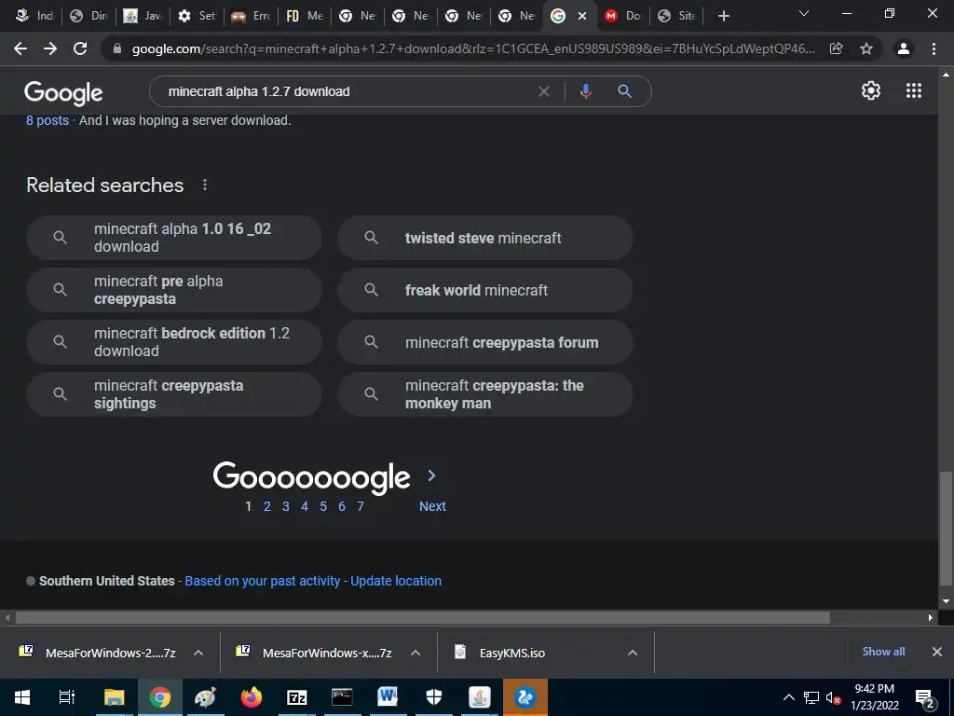Open the tab search dropdown arrow
This screenshot has width=954, height=716.
pos(804,13)
